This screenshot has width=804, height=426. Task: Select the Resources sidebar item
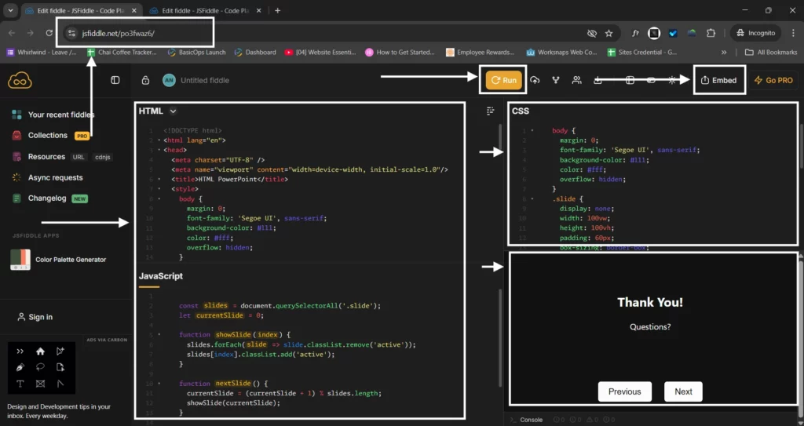click(x=46, y=157)
